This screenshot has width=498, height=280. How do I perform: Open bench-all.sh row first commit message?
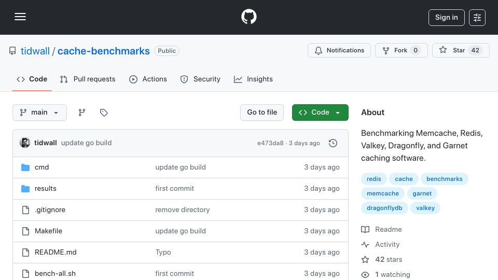coord(174,274)
